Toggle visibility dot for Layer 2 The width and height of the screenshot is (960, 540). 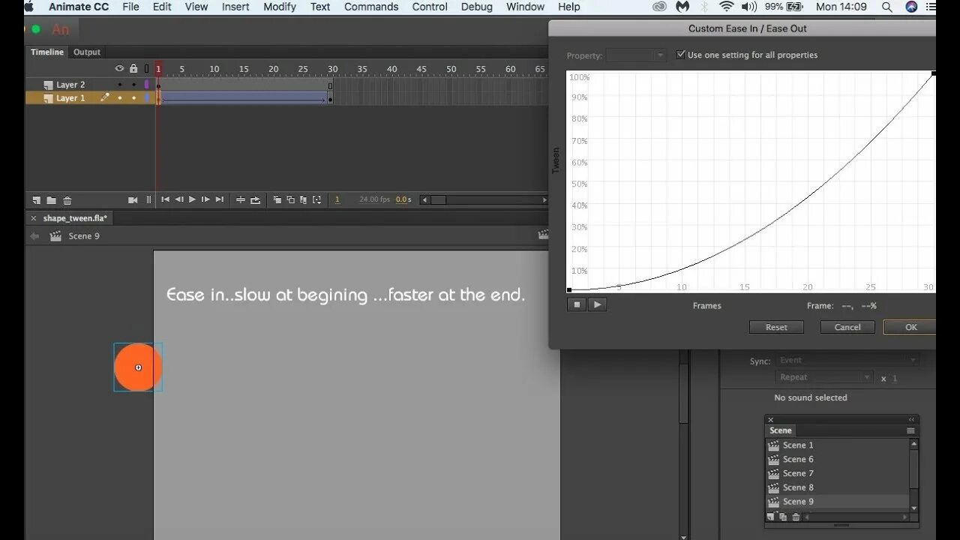click(x=119, y=85)
